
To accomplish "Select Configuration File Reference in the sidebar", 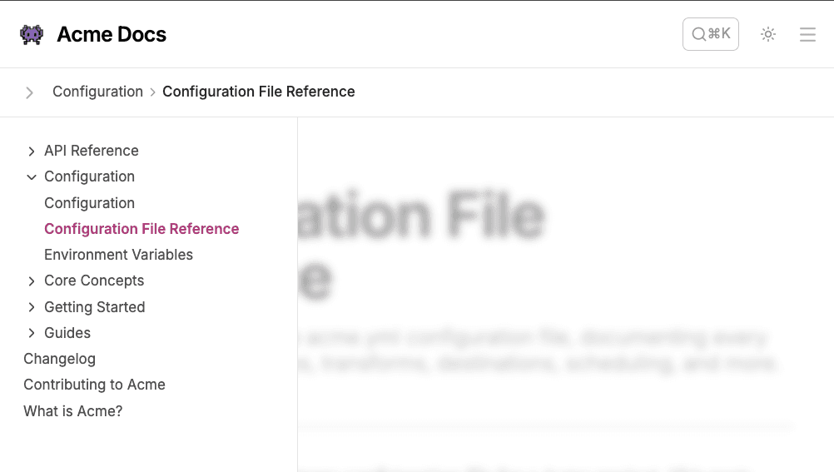I will [141, 229].
